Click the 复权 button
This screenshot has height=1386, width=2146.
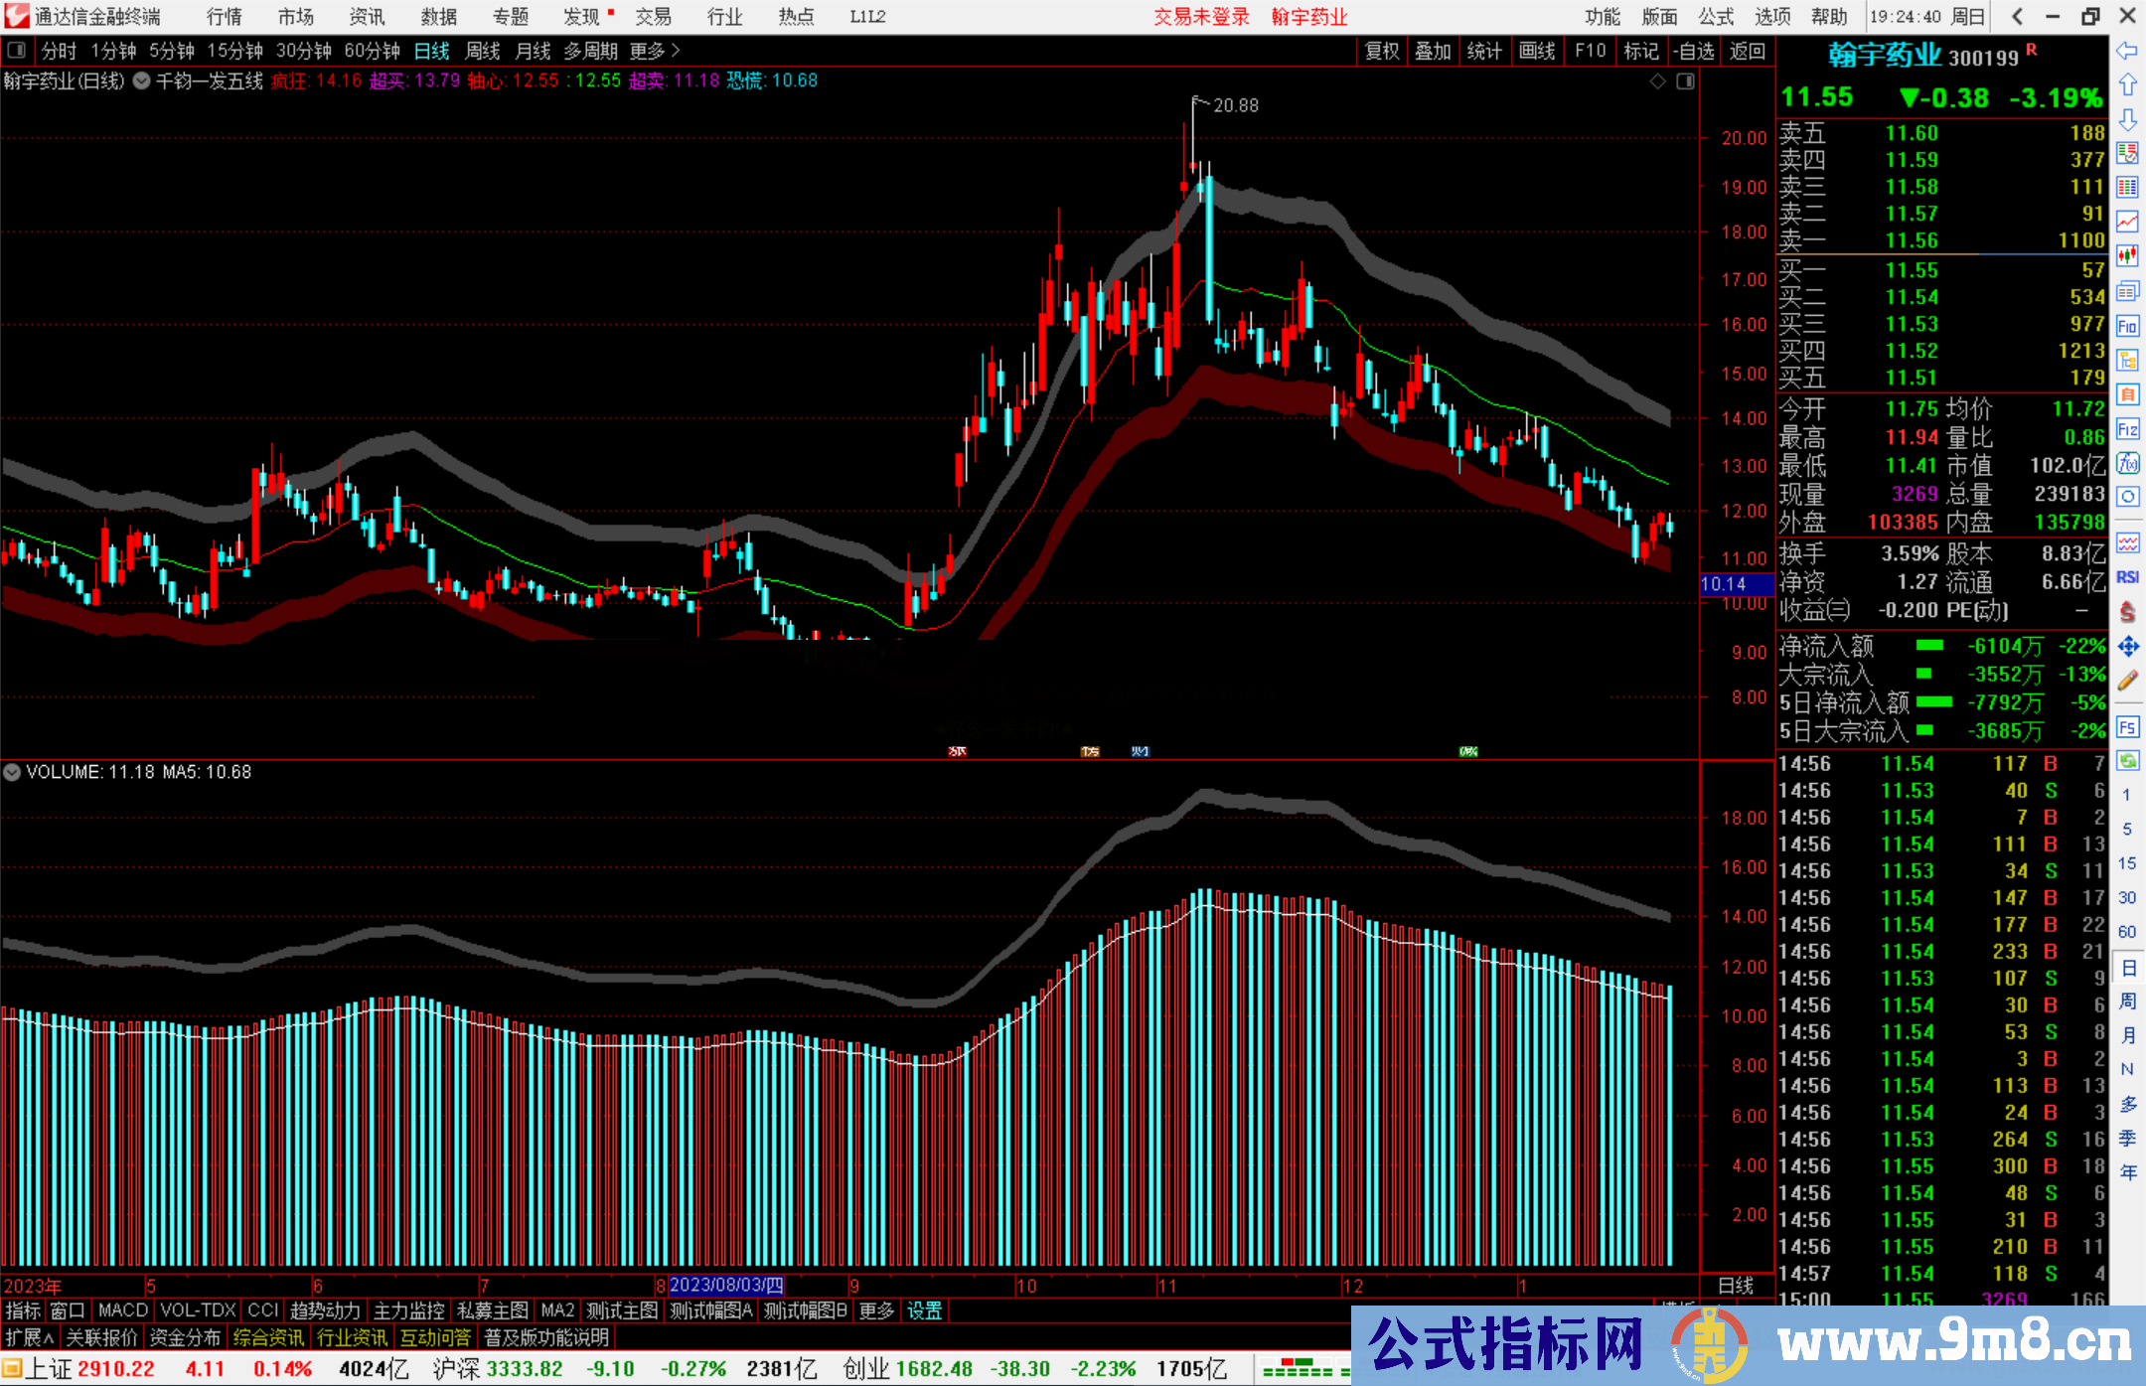1382,51
